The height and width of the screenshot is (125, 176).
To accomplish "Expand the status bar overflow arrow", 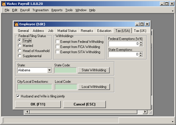I will (173, 122).
